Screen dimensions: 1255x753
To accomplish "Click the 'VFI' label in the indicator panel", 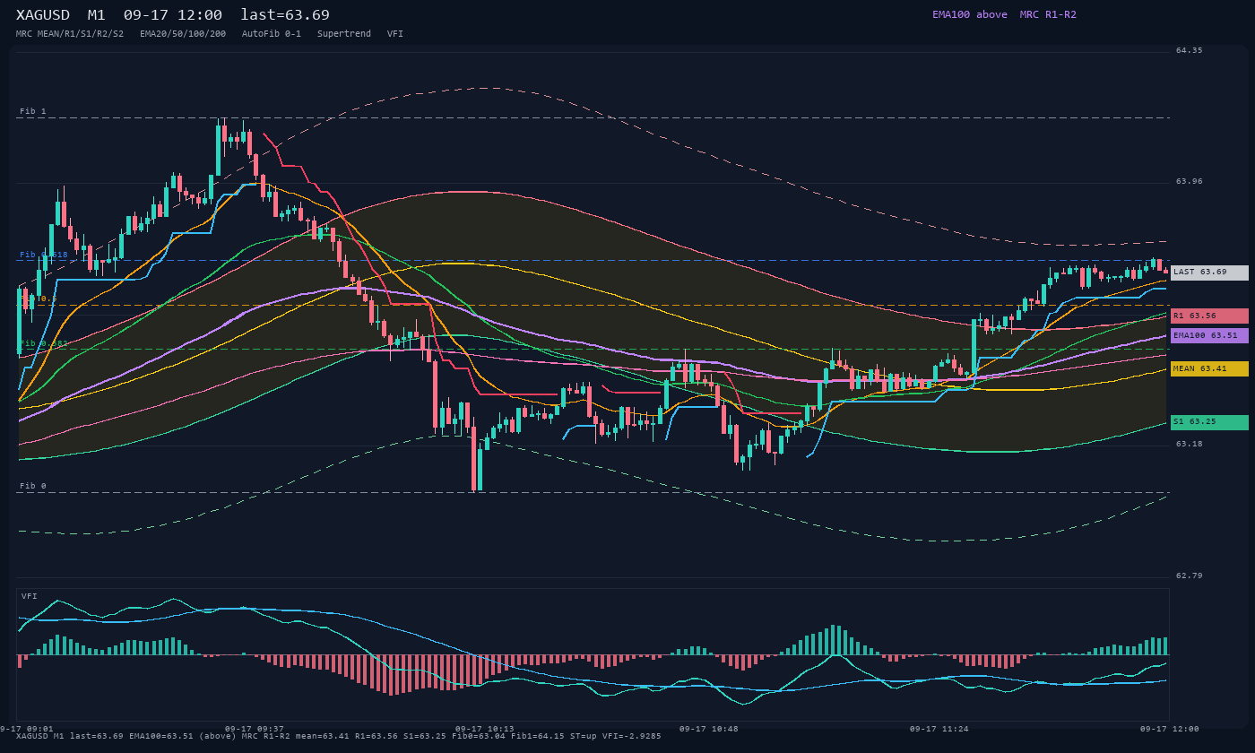I will [x=30, y=596].
